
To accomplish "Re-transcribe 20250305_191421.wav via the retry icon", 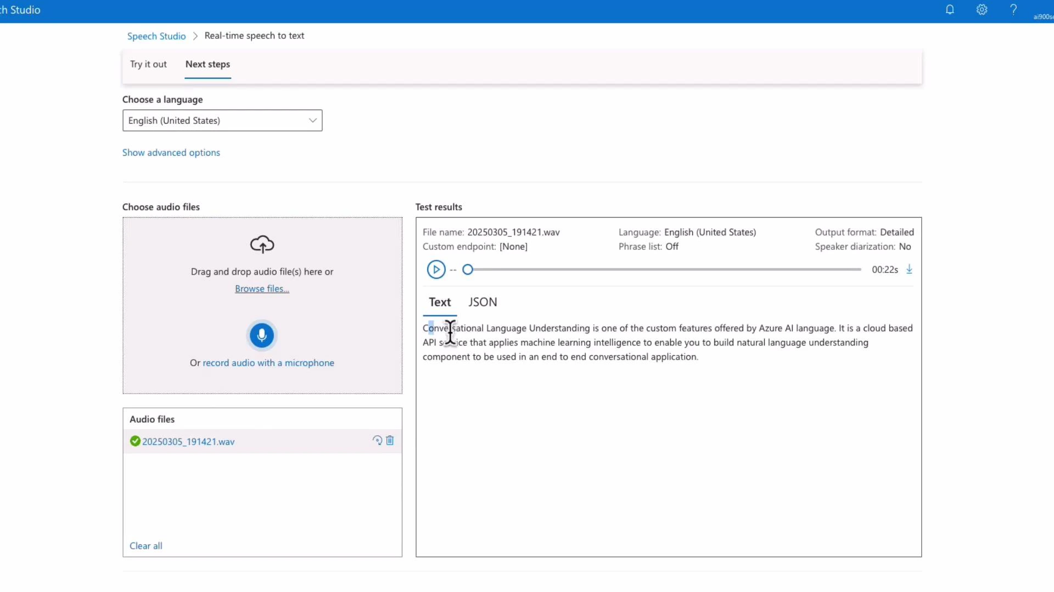I will [377, 440].
